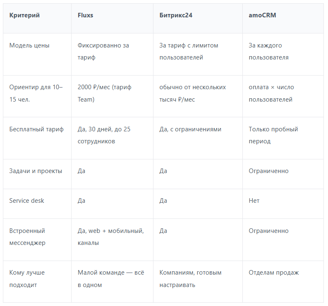
Task: Select the amoCRM column header
Action: point(262,15)
